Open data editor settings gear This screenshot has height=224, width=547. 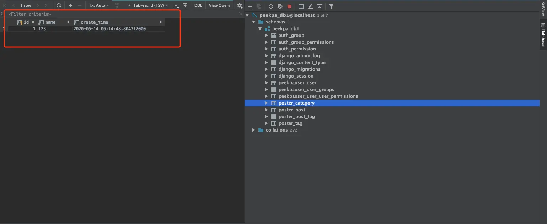click(240, 6)
